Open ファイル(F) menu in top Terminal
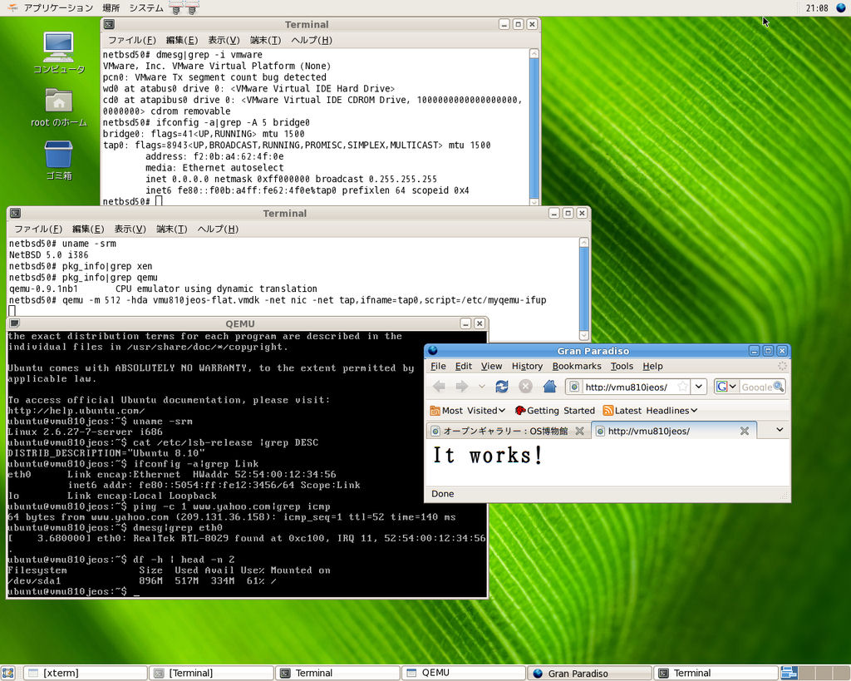Image resolution: width=851 pixels, height=681 pixels. pos(132,40)
